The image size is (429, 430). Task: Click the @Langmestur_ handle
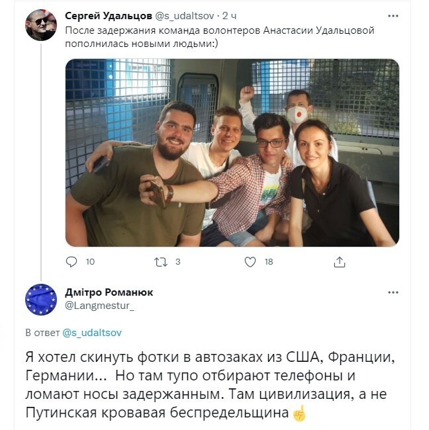99,305
